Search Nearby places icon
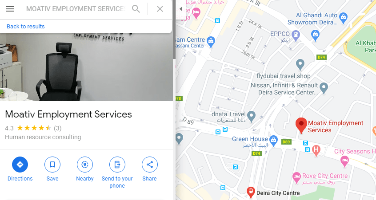 pyautogui.click(x=84, y=165)
